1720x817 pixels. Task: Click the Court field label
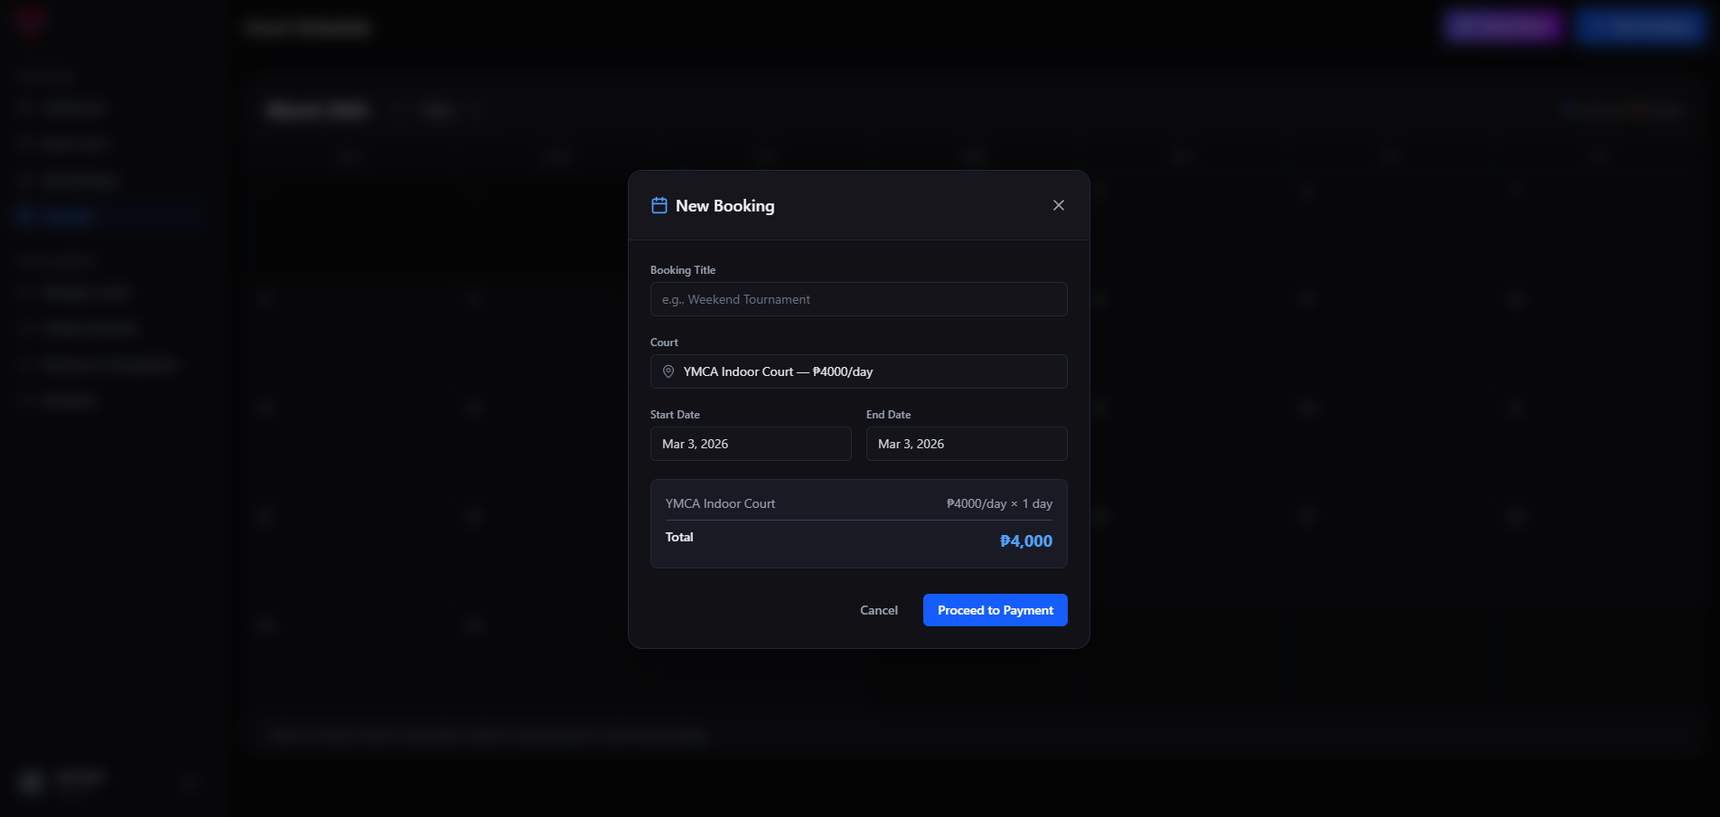664,343
